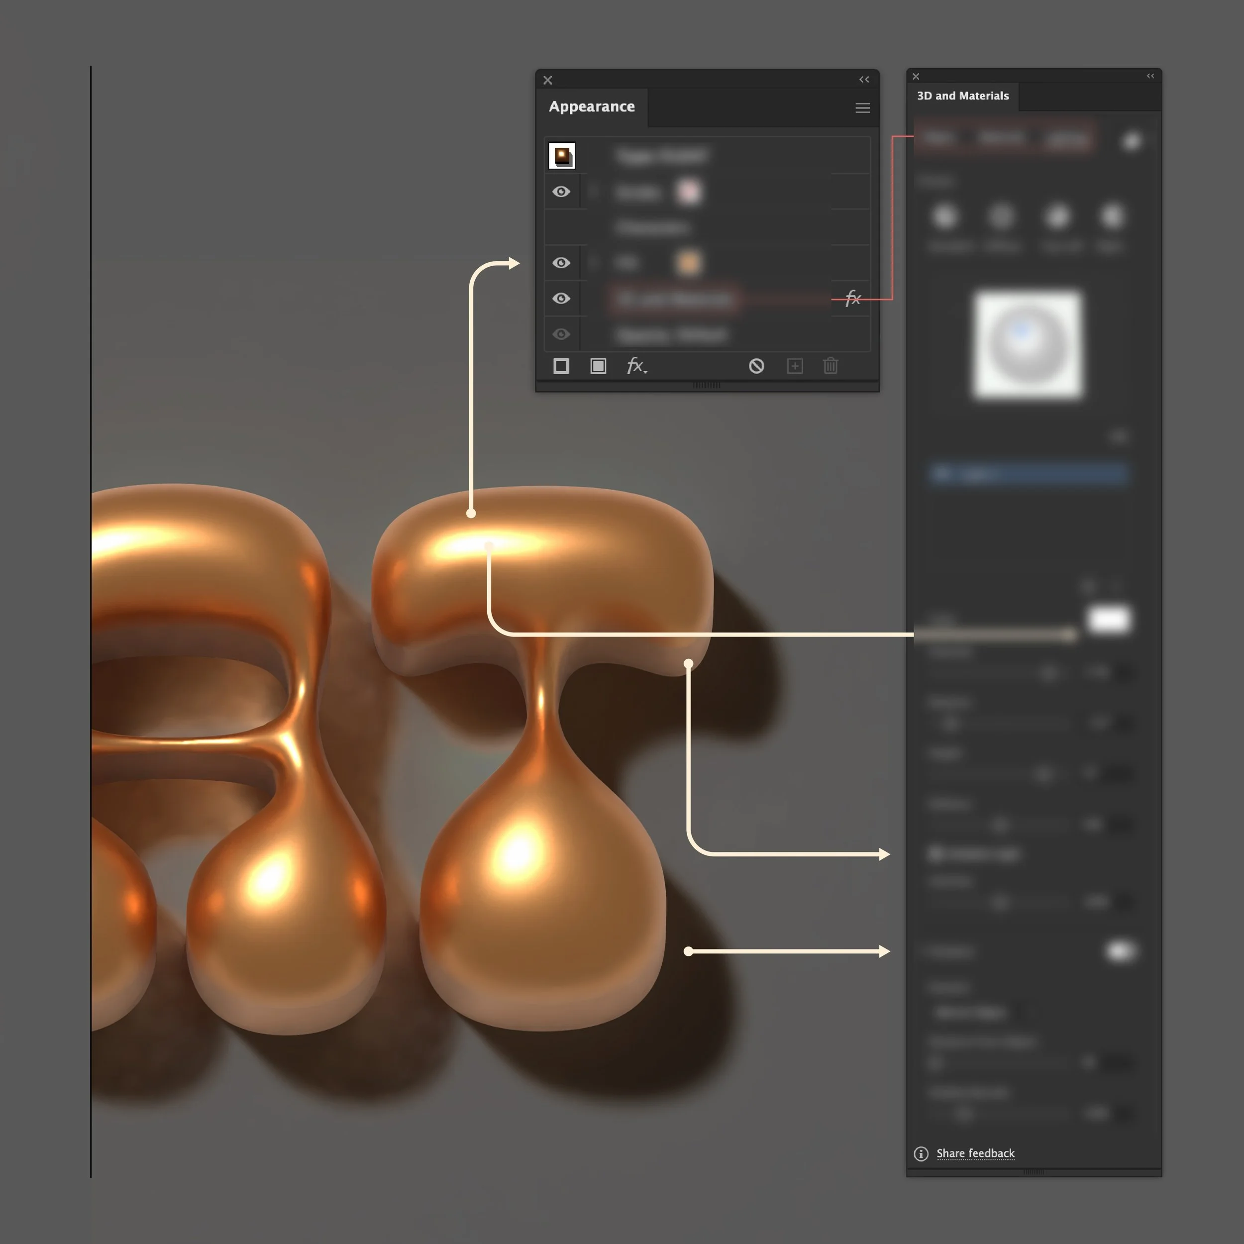Collapse the 3D and Materials panel
The height and width of the screenshot is (1244, 1244).
[x=1150, y=76]
